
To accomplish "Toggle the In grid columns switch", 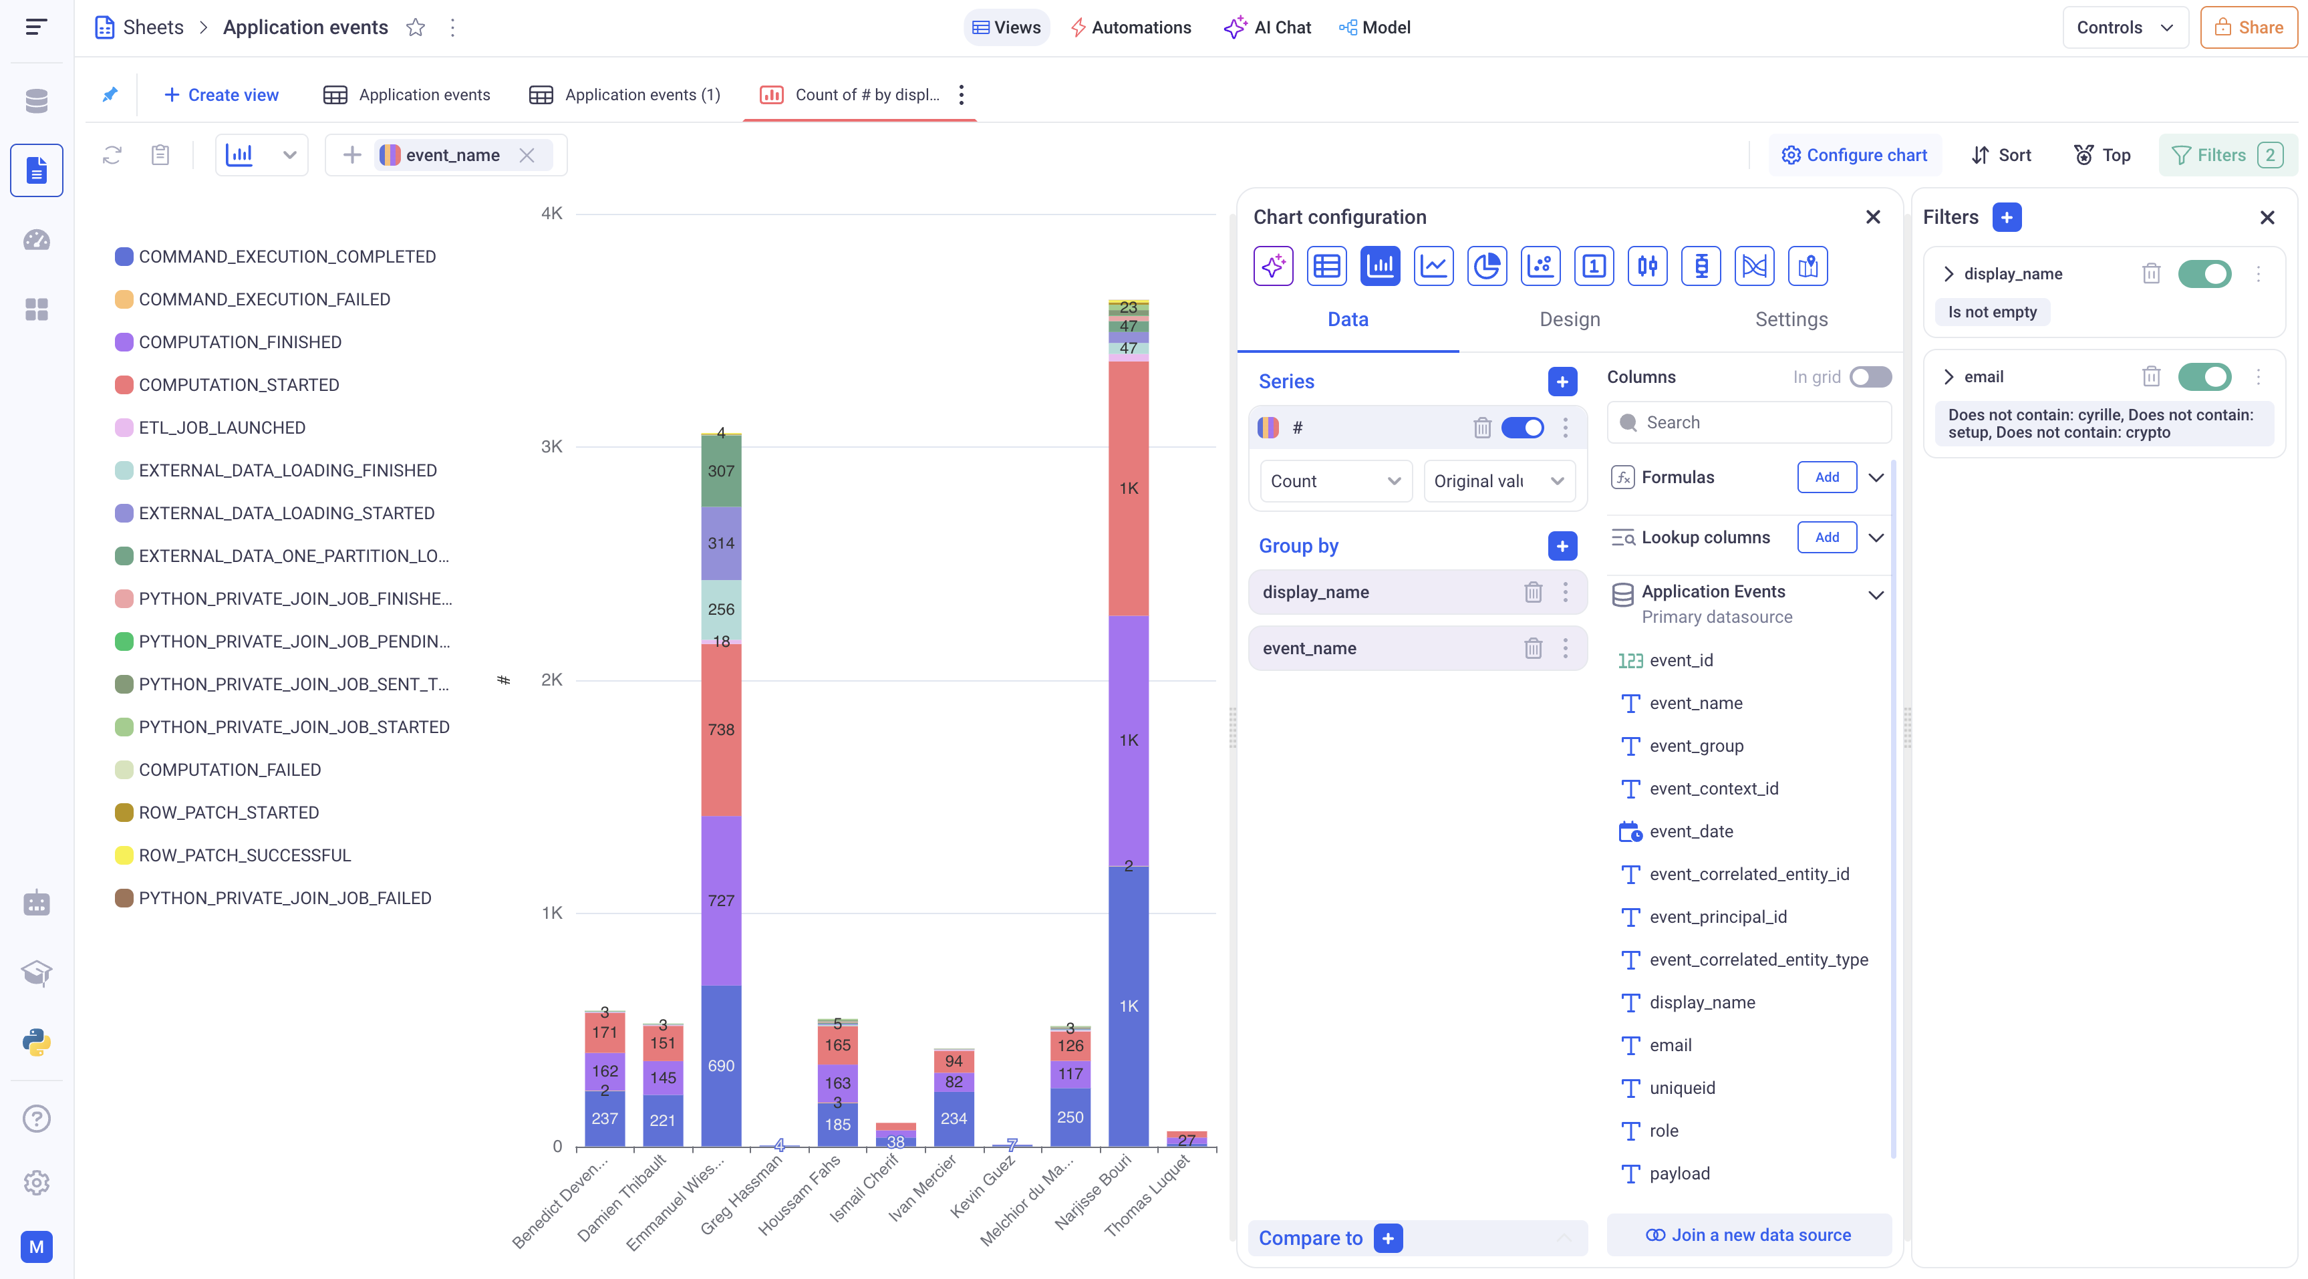I will click(x=1870, y=378).
